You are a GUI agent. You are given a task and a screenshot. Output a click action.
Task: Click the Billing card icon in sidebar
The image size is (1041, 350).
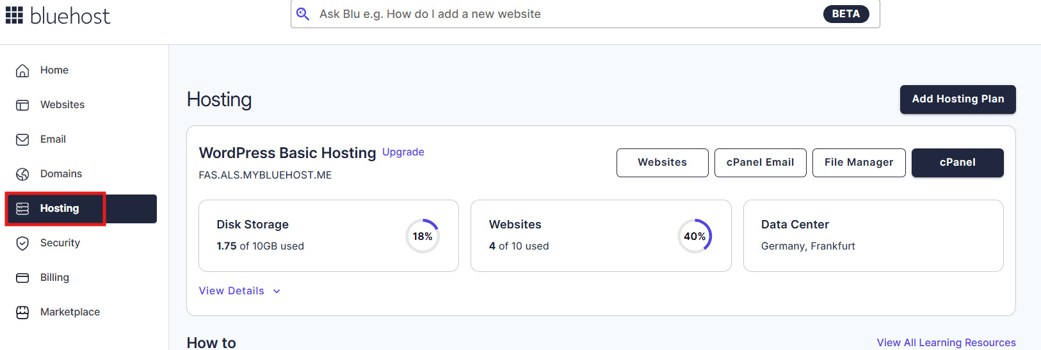click(22, 278)
